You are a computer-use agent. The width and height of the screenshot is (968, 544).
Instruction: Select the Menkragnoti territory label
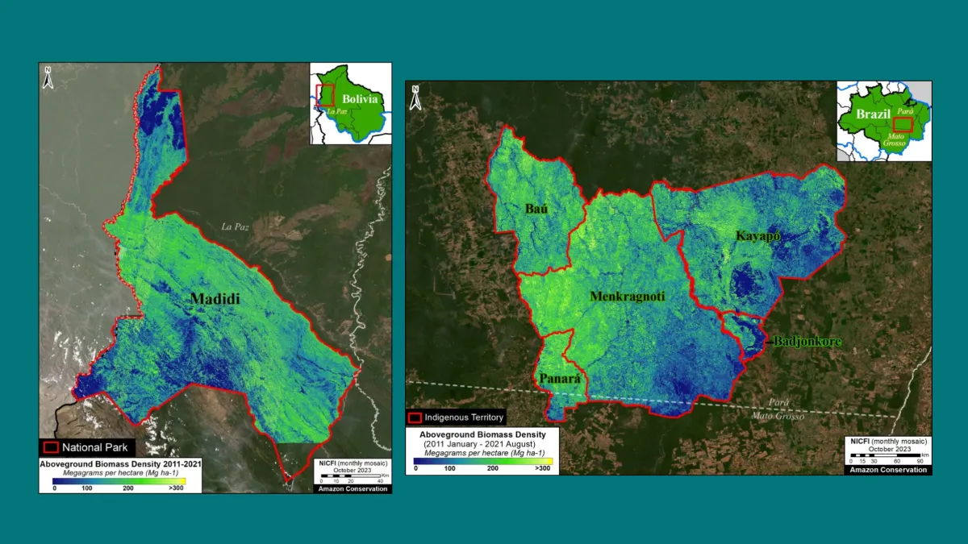627,297
